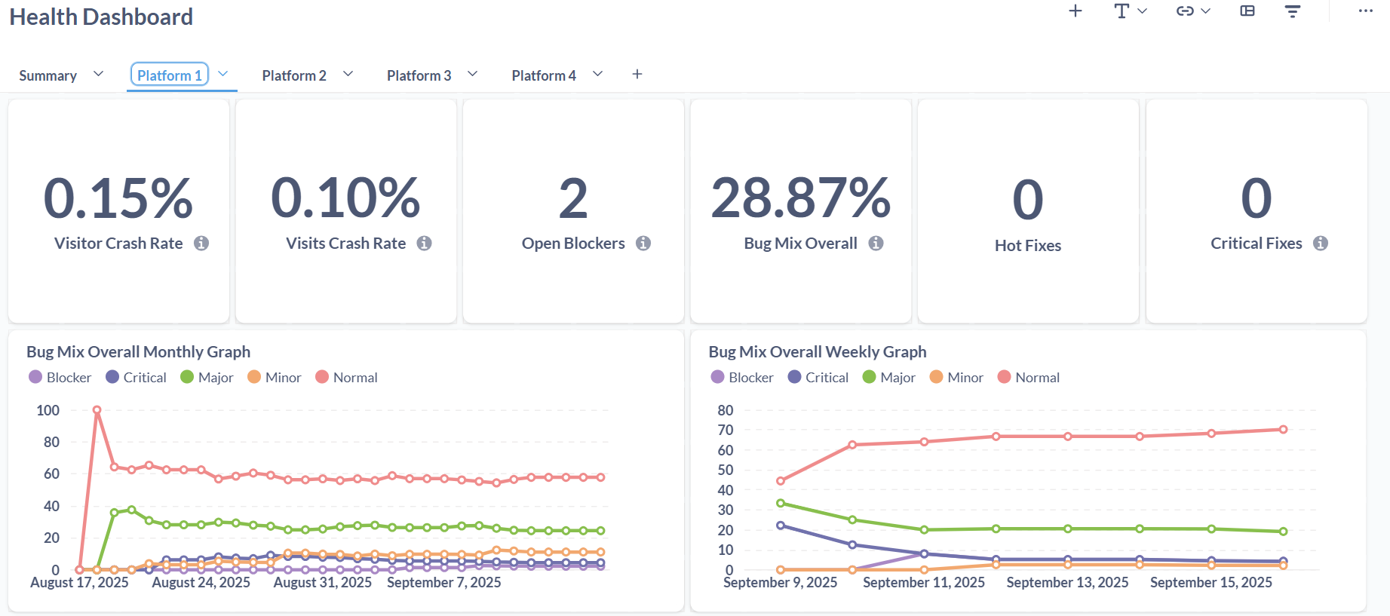
Task: Click the Major legend label in Weekly Graph
Action: click(x=898, y=378)
